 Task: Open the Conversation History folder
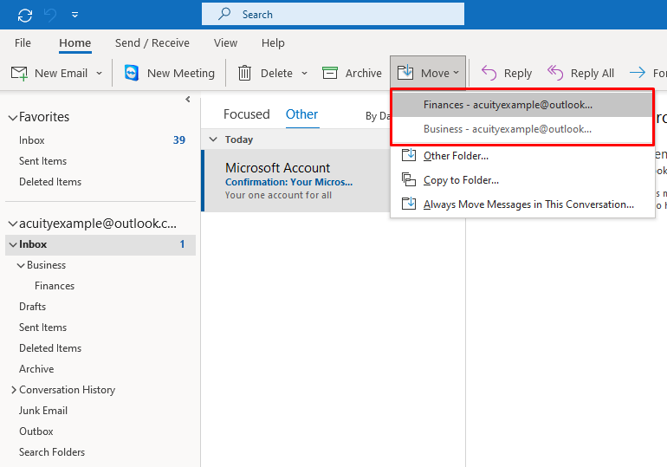point(68,390)
